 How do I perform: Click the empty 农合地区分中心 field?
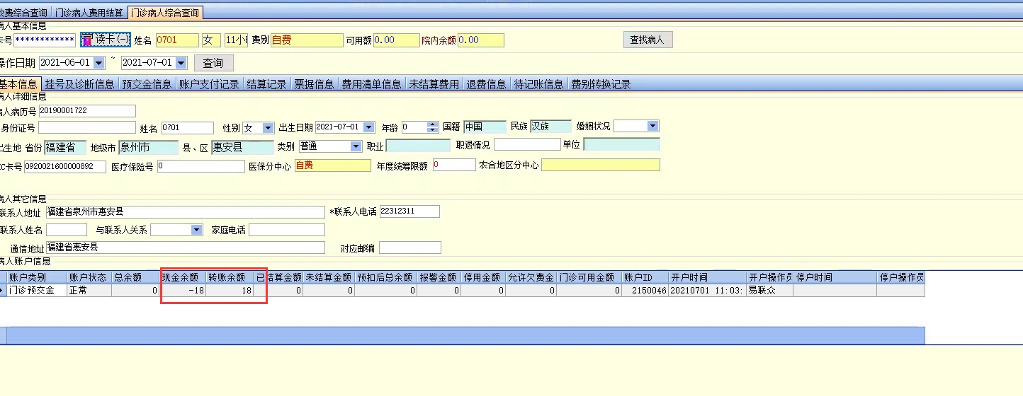click(601, 165)
